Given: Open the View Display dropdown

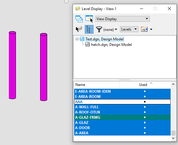Looking at the screenshot, I should click(x=123, y=19).
